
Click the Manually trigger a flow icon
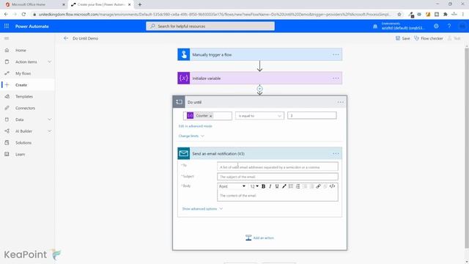(x=184, y=54)
